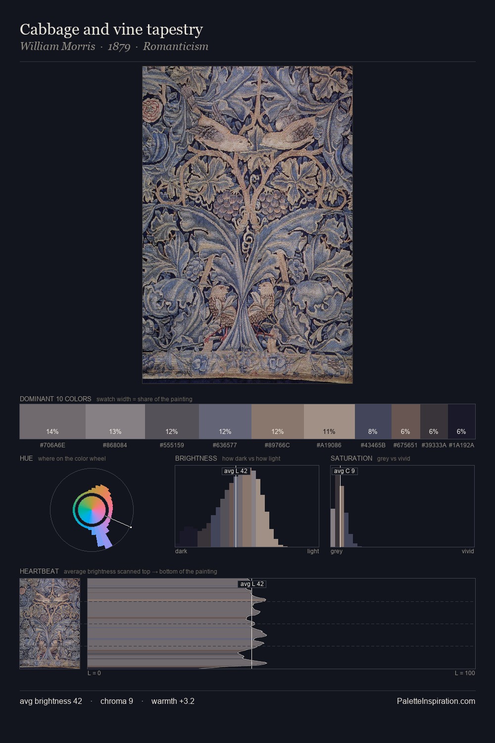Image resolution: width=495 pixels, height=743 pixels.
Task: Click the 'avg L 42' brightness histogram label
Action: tap(236, 471)
